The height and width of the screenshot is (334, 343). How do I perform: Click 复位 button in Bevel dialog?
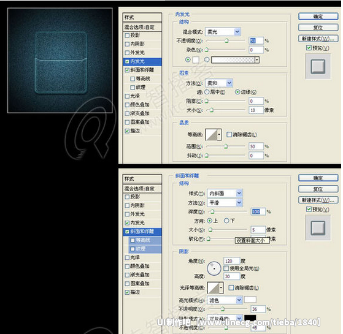pos(318,189)
